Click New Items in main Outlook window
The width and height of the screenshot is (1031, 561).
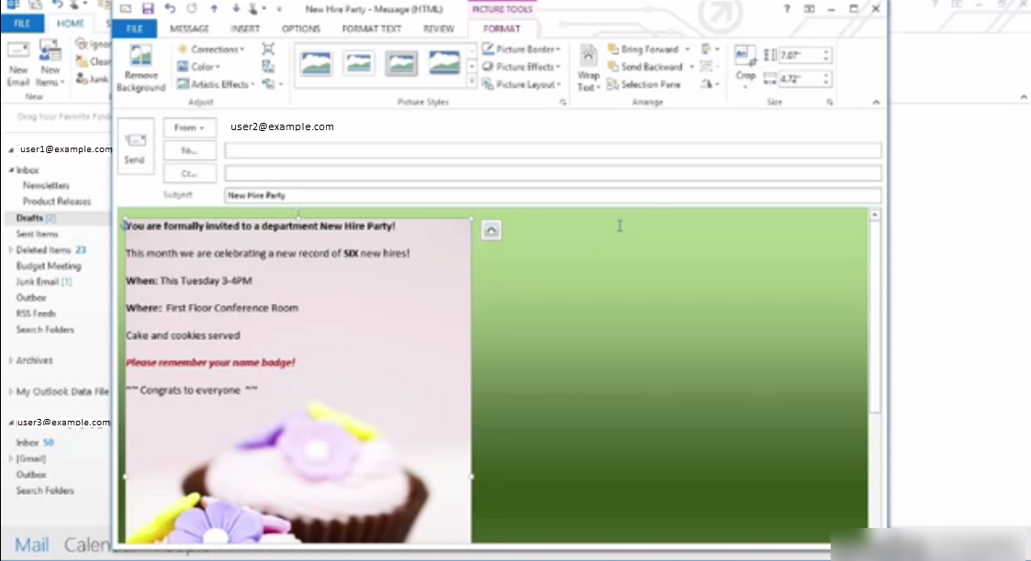click(x=50, y=63)
